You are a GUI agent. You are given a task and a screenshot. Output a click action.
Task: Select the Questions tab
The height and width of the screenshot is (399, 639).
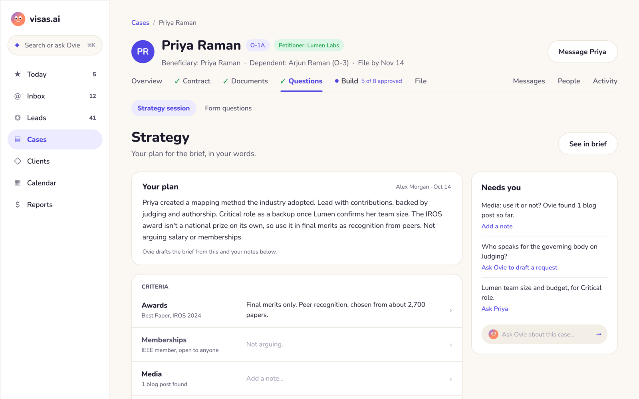point(302,81)
